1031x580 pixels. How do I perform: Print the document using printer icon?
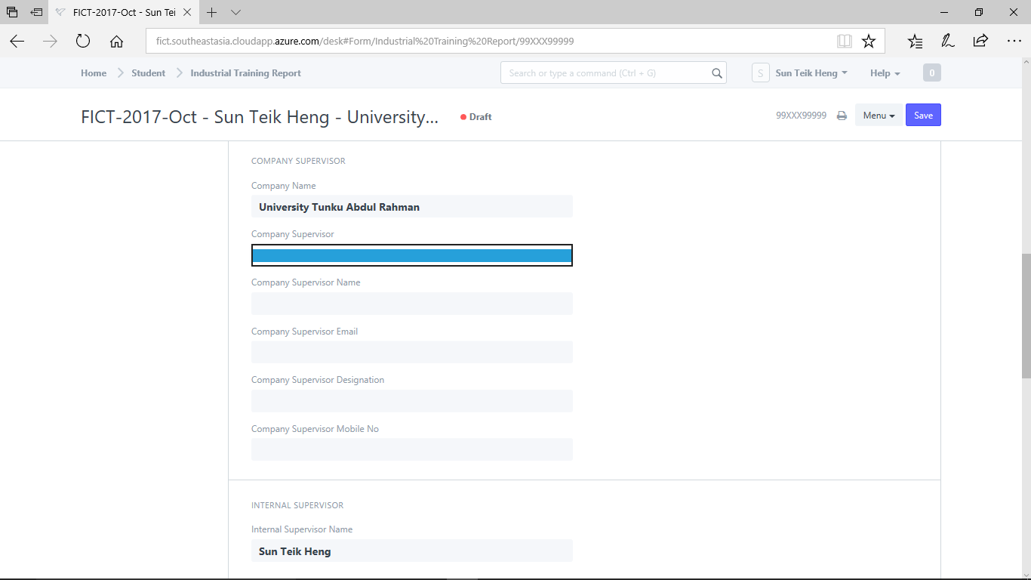842,116
